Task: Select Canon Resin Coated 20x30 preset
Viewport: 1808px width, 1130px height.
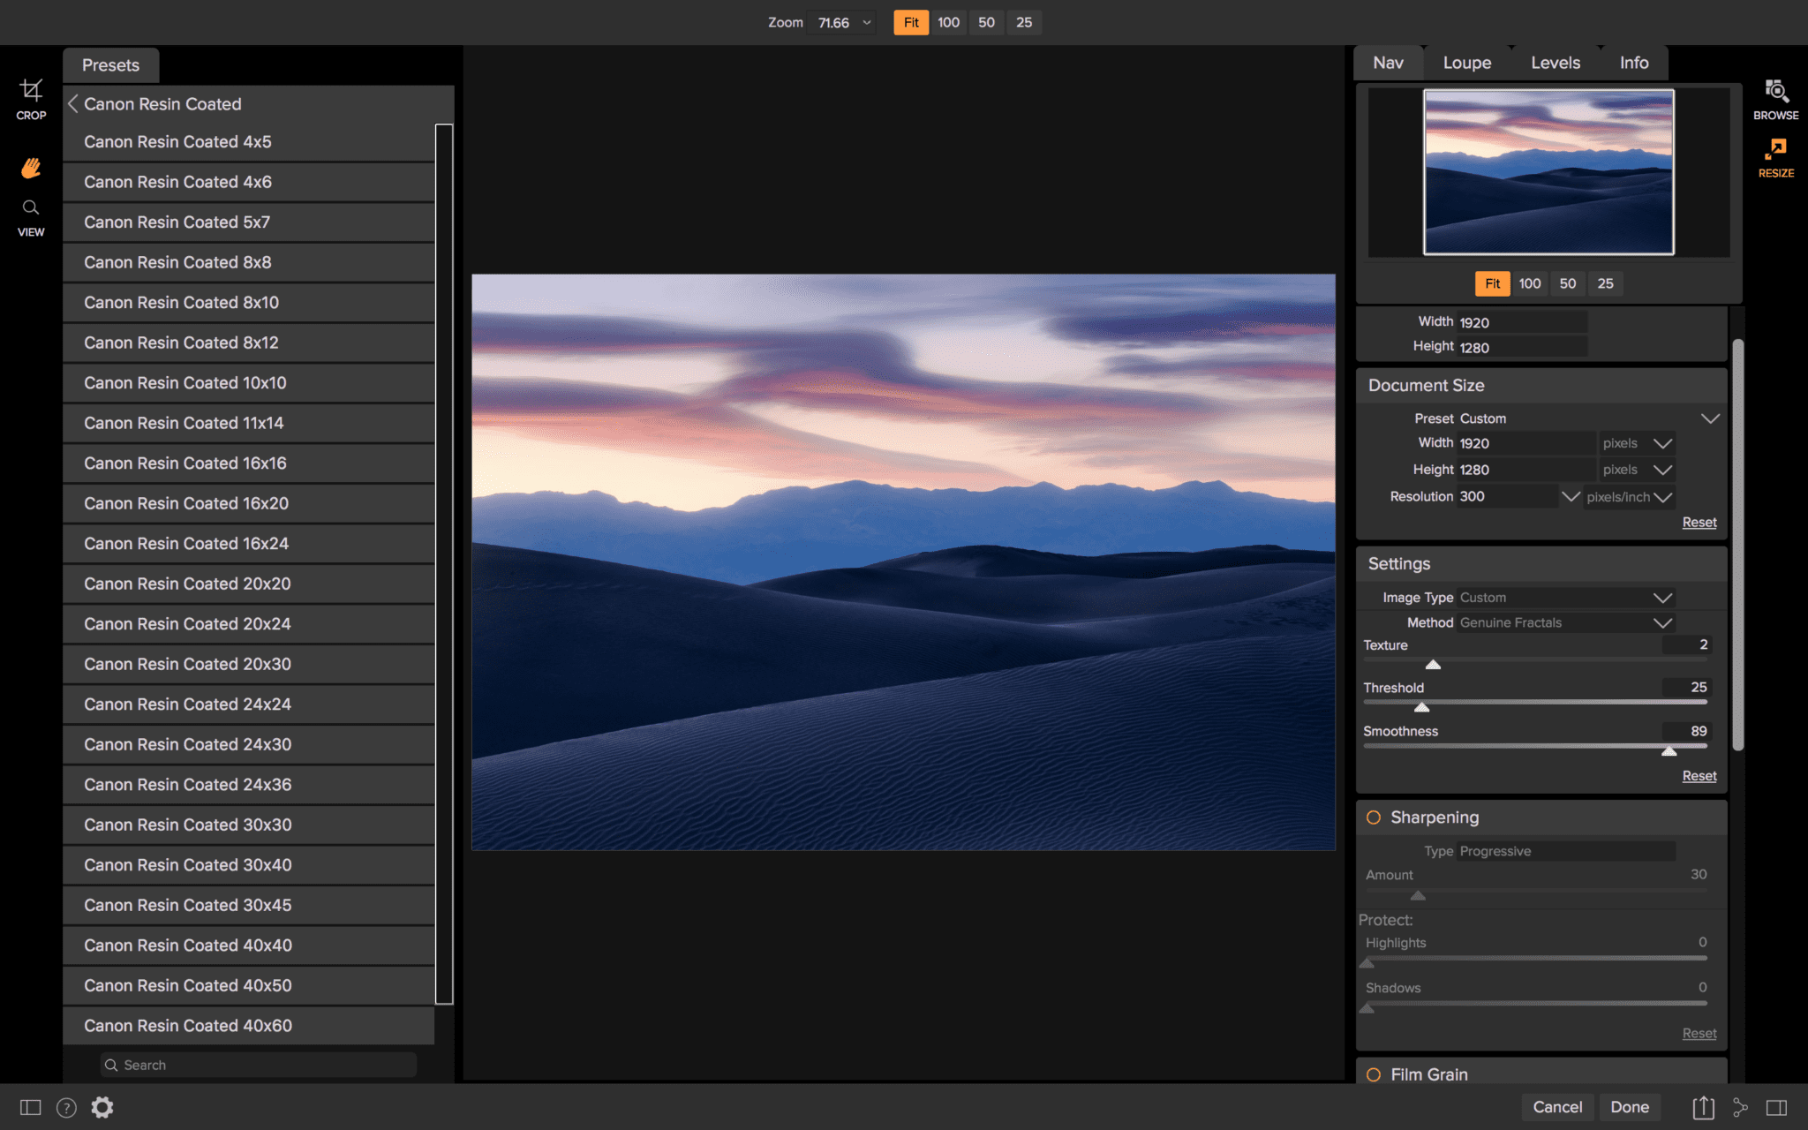Action: point(187,663)
